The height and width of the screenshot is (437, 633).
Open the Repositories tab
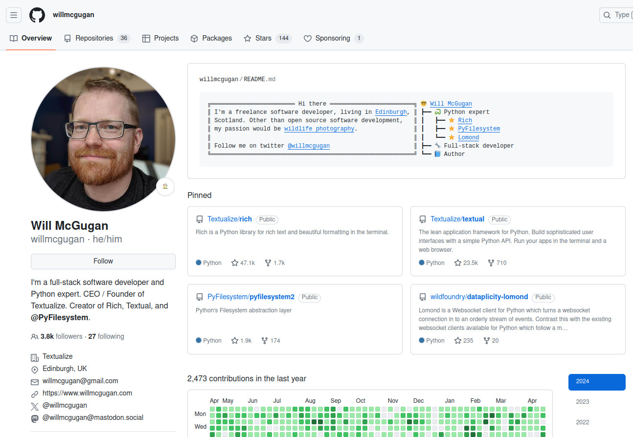[x=97, y=38]
